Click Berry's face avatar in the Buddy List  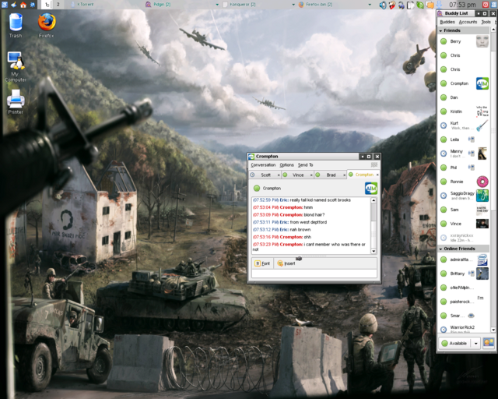tap(482, 41)
